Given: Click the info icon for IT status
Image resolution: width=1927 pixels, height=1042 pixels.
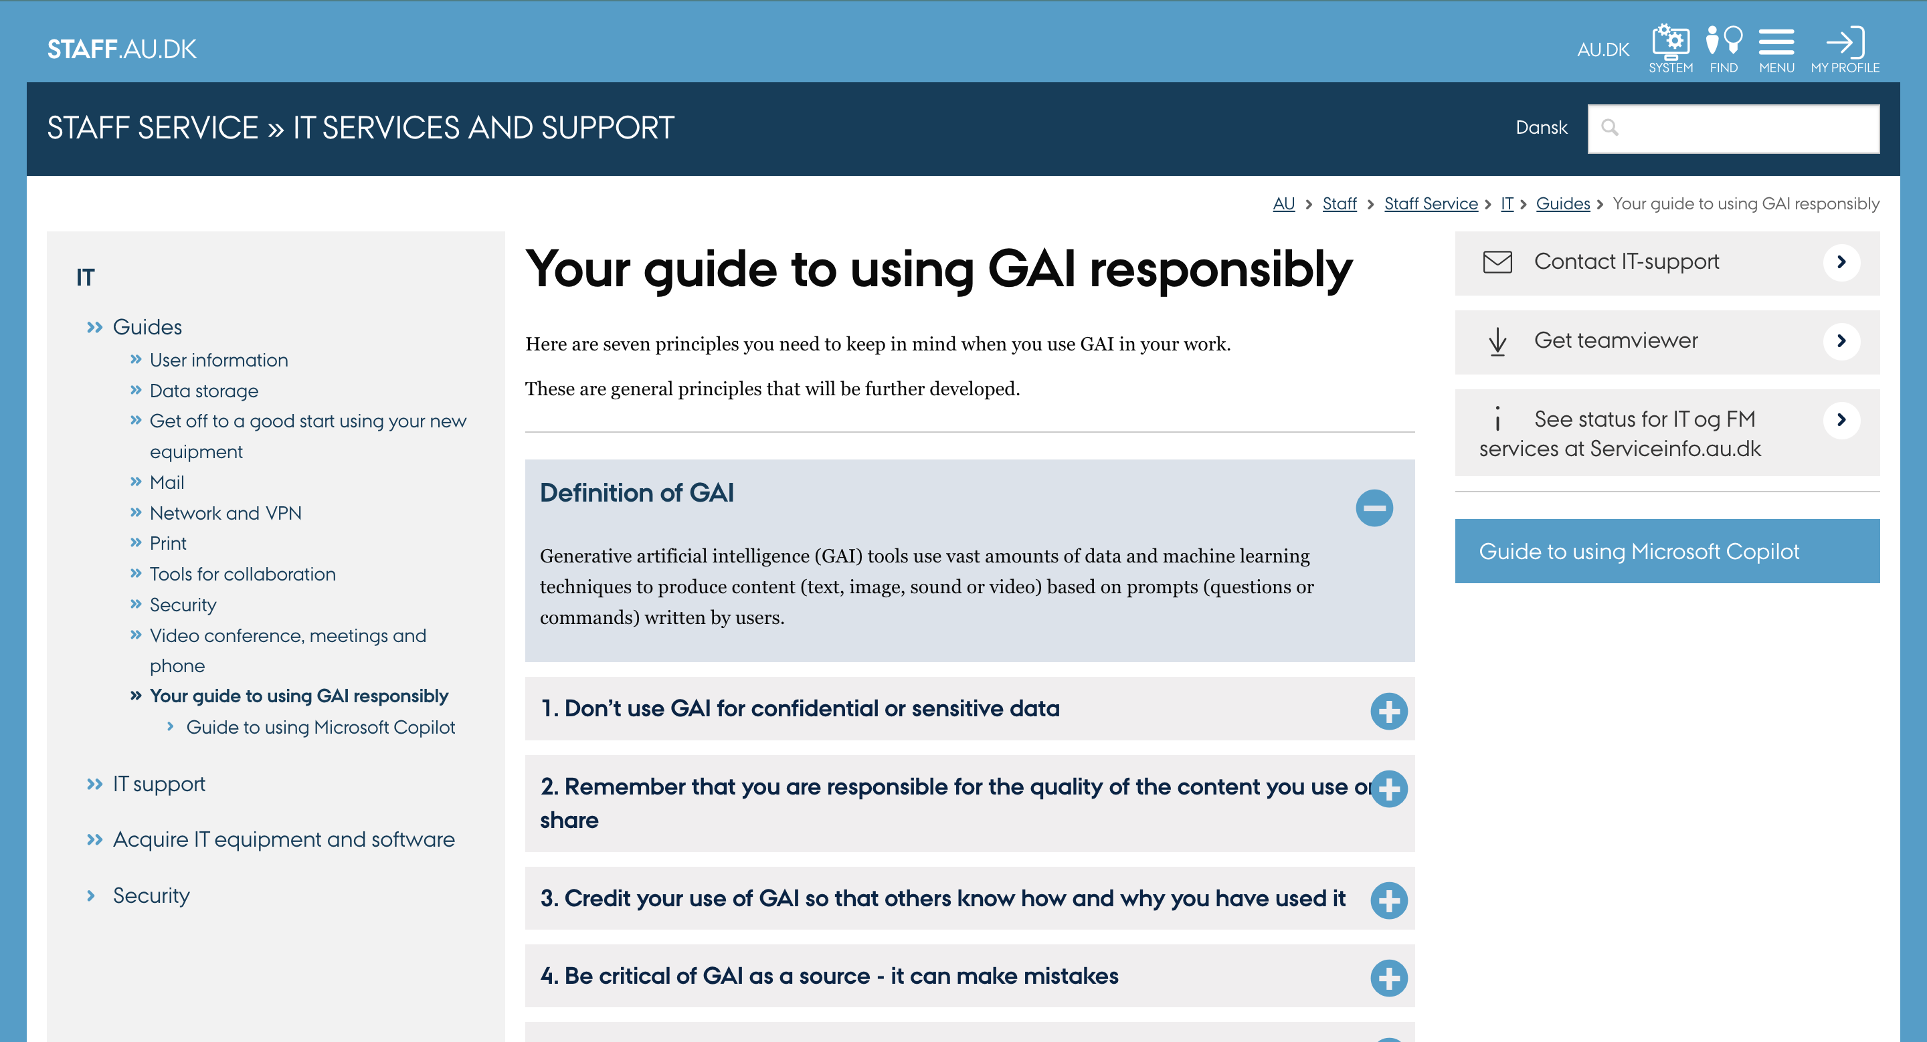Looking at the screenshot, I should point(1497,419).
